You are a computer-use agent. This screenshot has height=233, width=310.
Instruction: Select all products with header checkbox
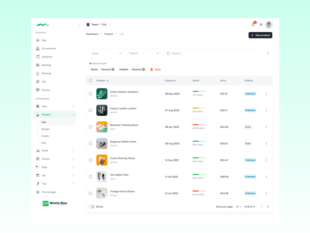pos(91,81)
